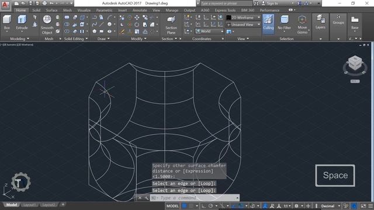Click the Save icon in quick access toolbar
The width and height of the screenshot is (374, 210).
tap(30, 3)
